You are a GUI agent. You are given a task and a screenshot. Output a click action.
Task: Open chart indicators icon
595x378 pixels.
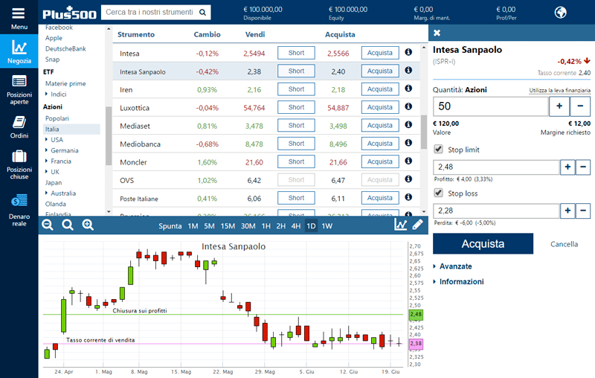click(400, 225)
